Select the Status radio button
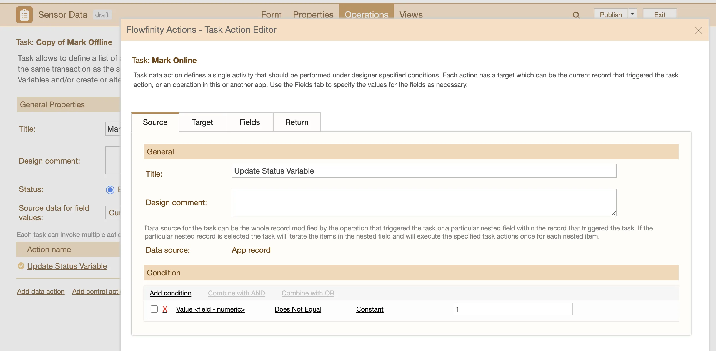Image resolution: width=716 pixels, height=351 pixels. coord(110,190)
